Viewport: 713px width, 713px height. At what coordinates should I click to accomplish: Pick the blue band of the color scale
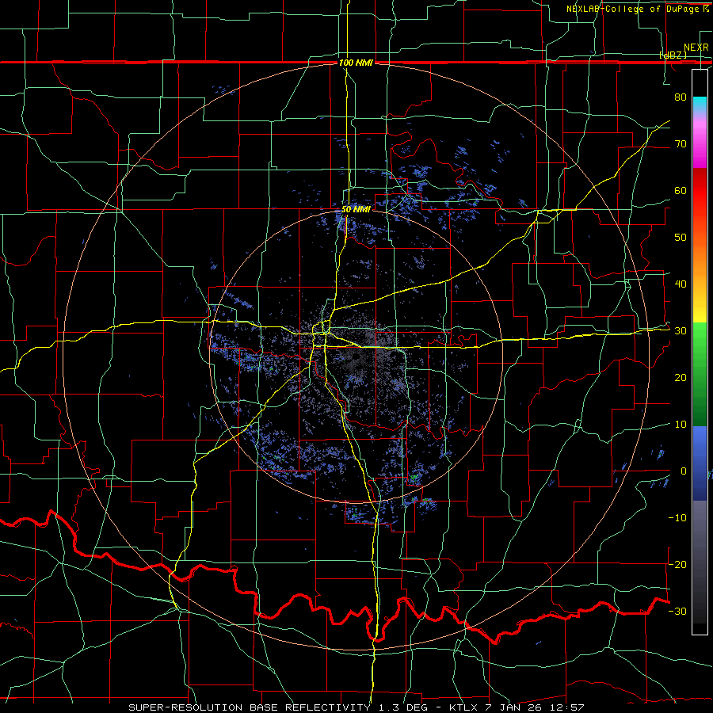(x=700, y=463)
